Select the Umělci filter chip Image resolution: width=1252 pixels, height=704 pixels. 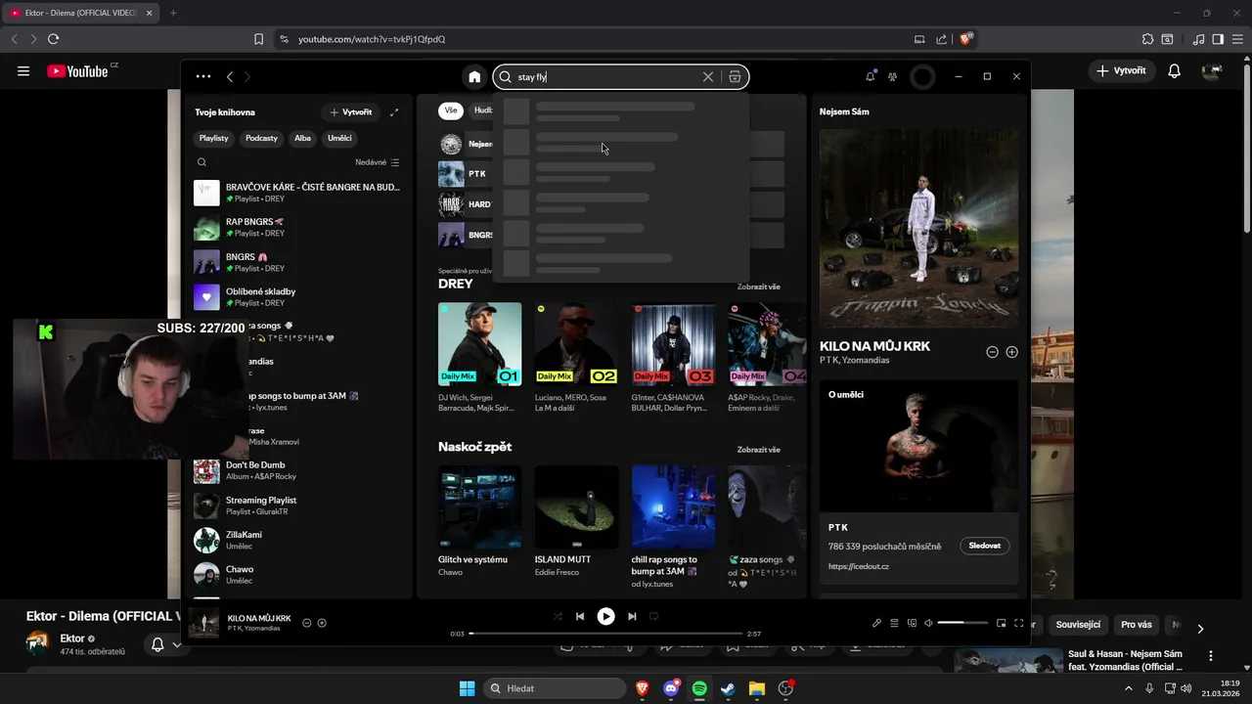point(339,138)
